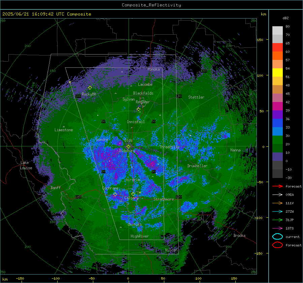This screenshot has width=303, height=283.
Task: Click the Lacombe label
Action: tap(145, 84)
